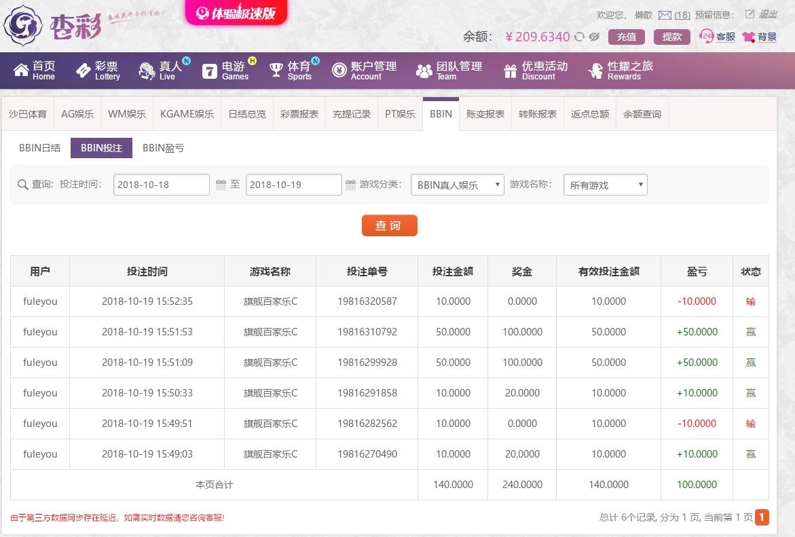Viewport: 795px width, 537px height.
Task: Open the Sports (体育) trophy menu
Action: pos(291,71)
